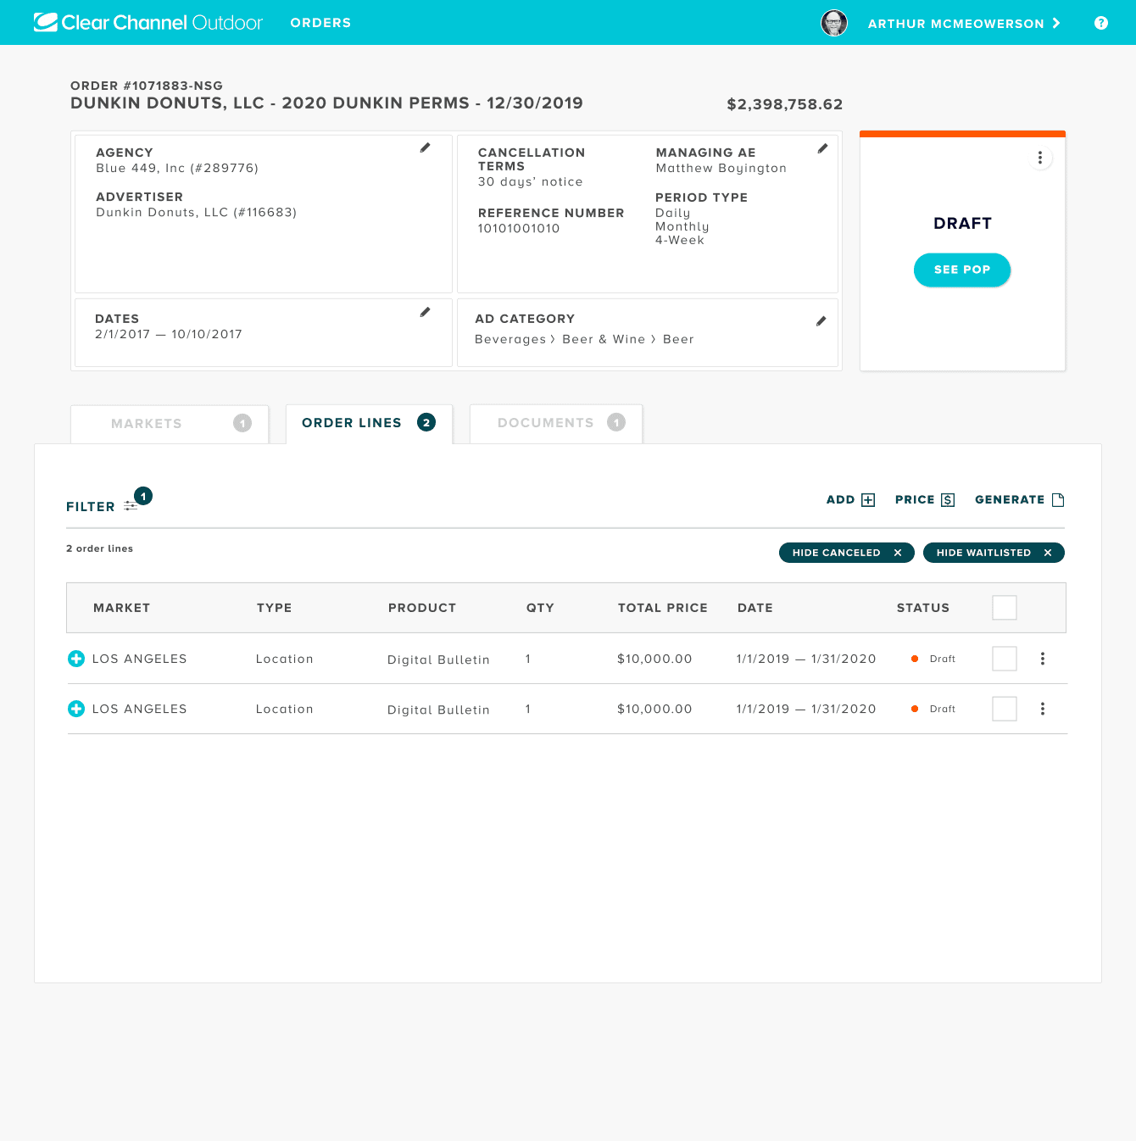The height and width of the screenshot is (1141, 1136).
Task: Click the Beer & Wine category breadcrumb
Action: [x=604, y=339]
